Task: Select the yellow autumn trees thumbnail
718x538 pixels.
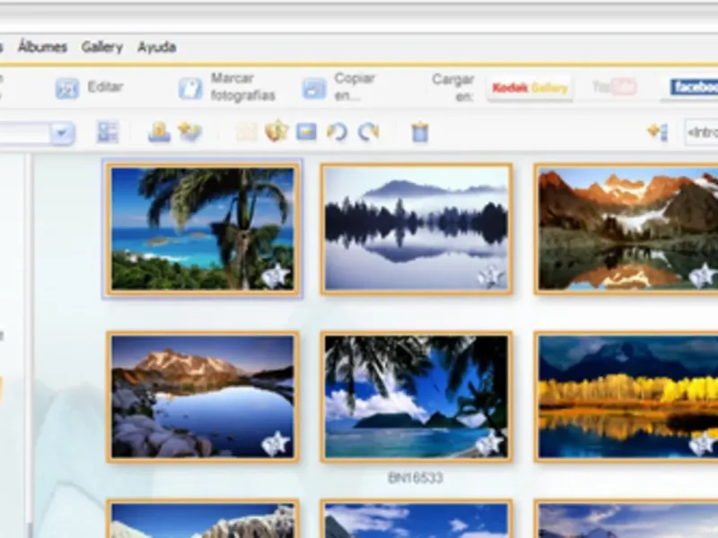Action: (626, 397)
